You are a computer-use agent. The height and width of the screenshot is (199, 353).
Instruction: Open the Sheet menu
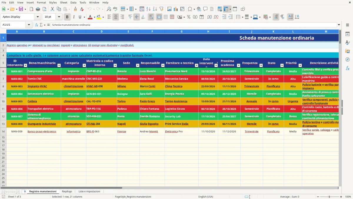click(x=64, y=2)
